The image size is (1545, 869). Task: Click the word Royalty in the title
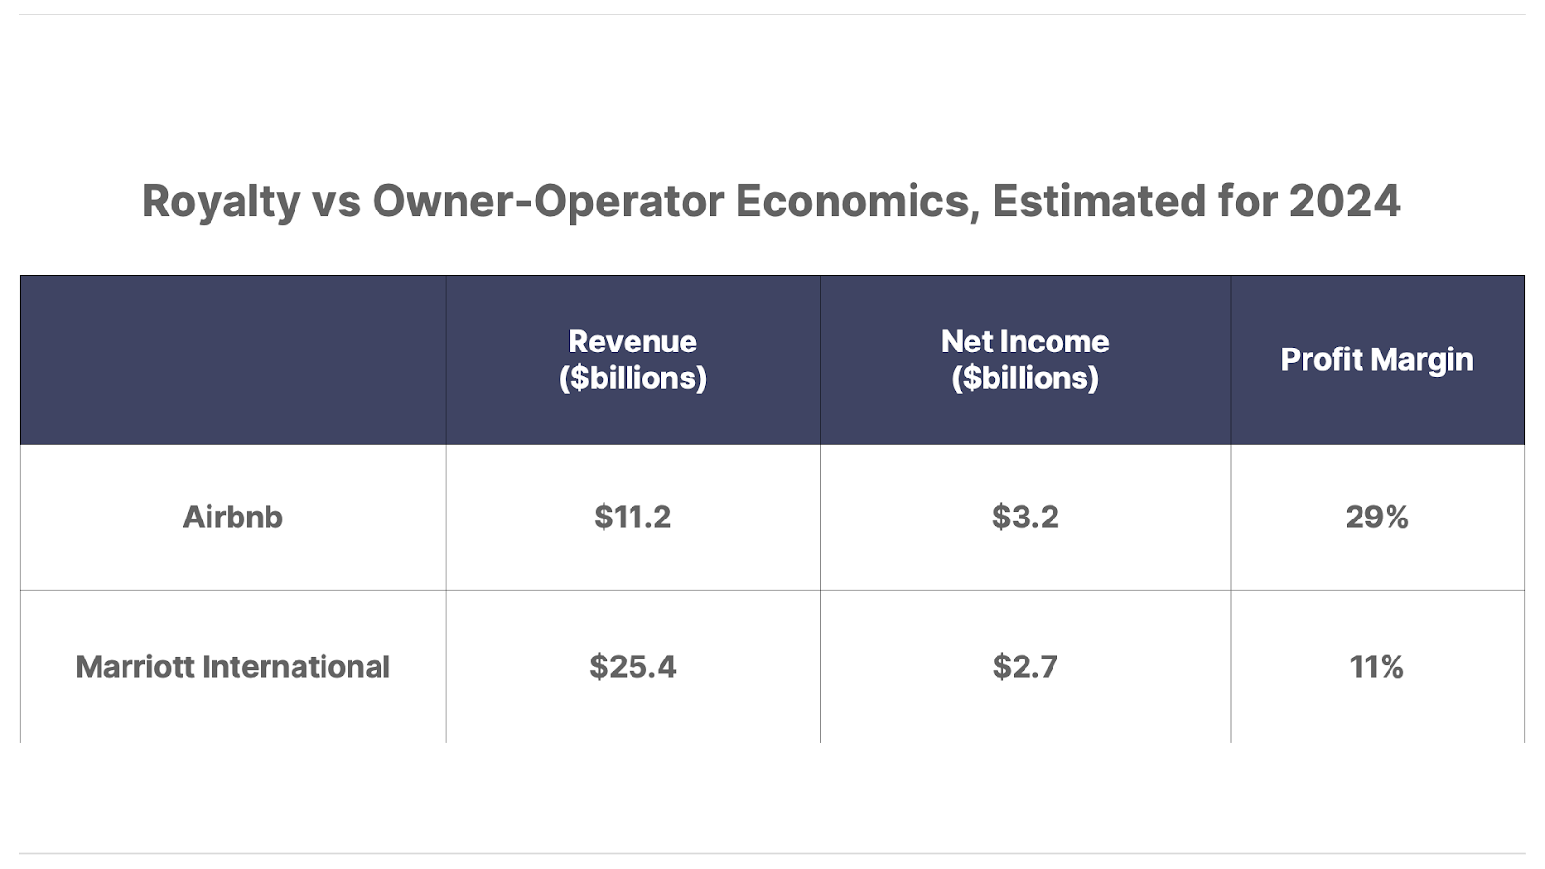[x=221, y=202]
